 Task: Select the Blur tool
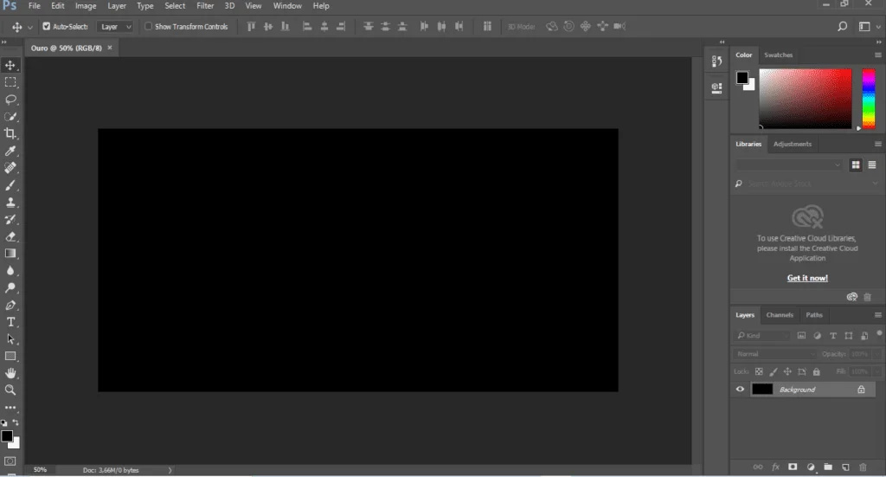tap(10, 271)
